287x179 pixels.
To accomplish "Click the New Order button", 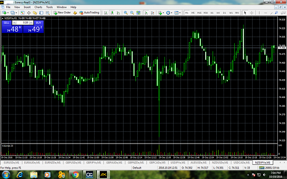I will 62,13.
